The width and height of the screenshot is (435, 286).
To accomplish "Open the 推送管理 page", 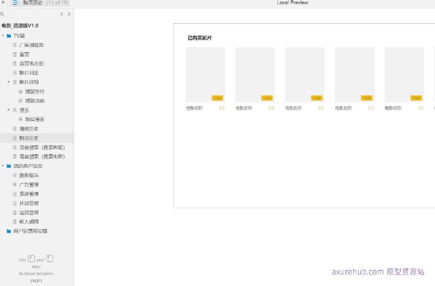I will [x=29, y=194].
